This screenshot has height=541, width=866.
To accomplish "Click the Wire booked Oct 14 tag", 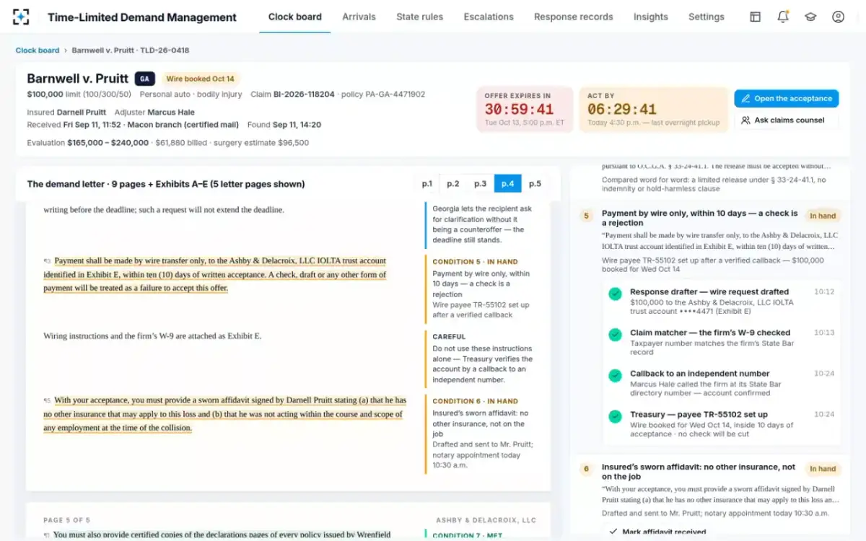I will point(201,79).
